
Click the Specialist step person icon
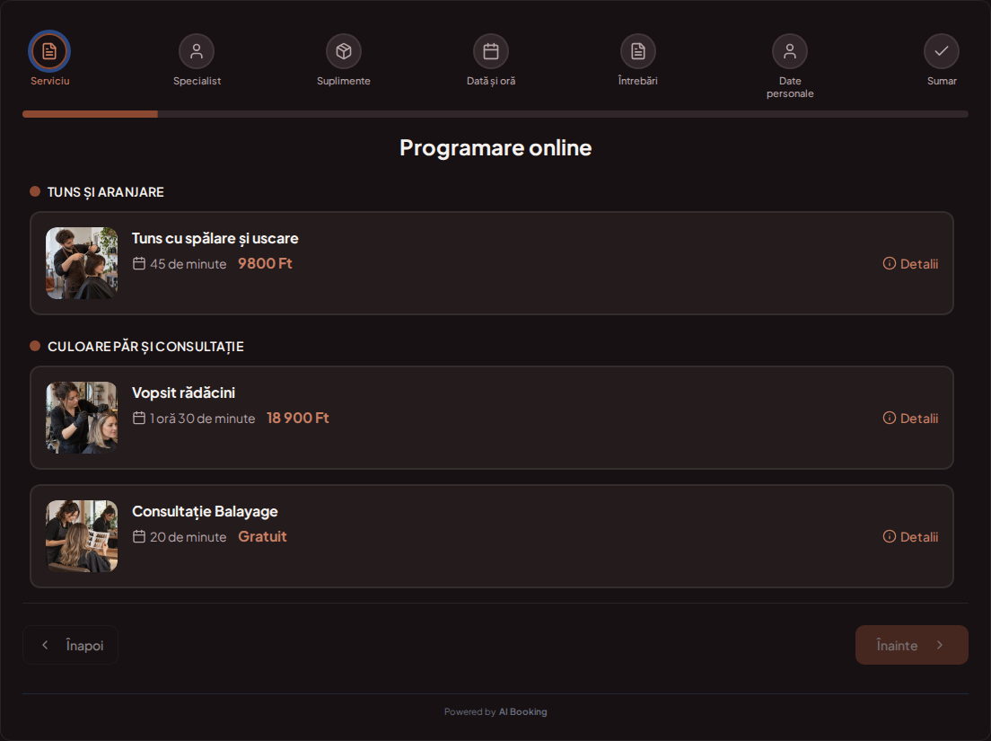click(197, 51)
